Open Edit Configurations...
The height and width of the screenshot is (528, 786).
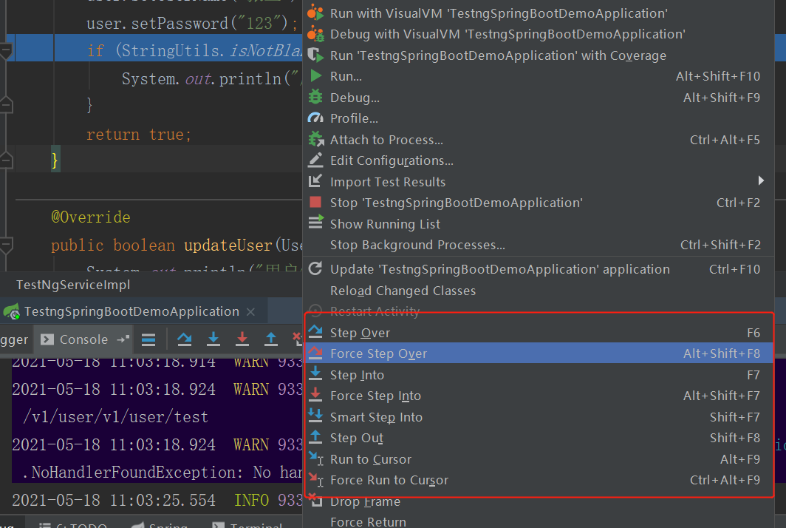[x=539, y=161]
